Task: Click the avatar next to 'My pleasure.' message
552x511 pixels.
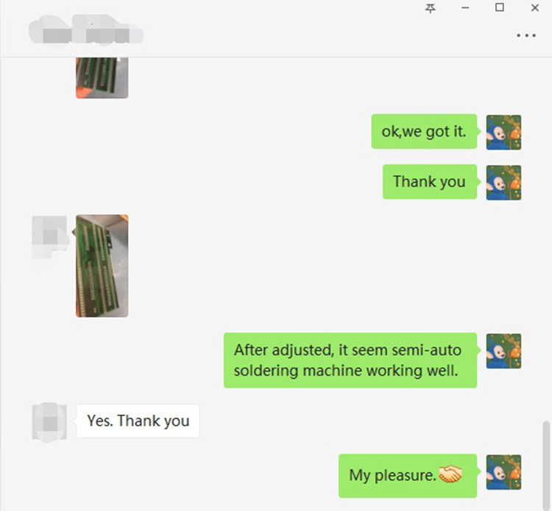Action: pyautogui.click(x=503, y=472)
